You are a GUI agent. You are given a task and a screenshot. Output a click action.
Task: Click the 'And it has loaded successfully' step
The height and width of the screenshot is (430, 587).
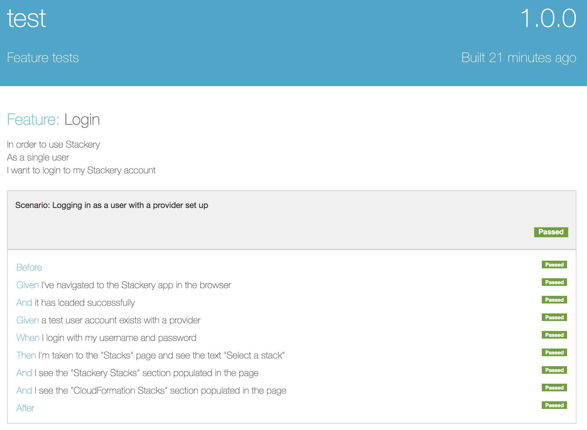75,303
